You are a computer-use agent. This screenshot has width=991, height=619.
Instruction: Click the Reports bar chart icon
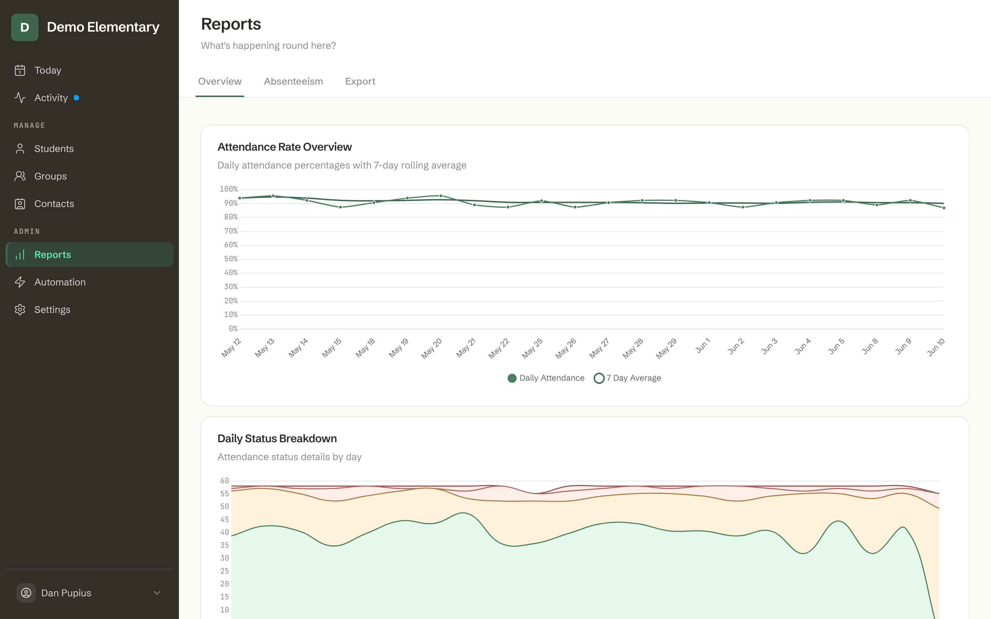point(20,254)
